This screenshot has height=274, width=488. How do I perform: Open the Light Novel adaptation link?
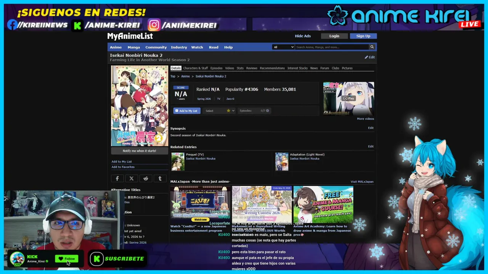coord(305,159)
